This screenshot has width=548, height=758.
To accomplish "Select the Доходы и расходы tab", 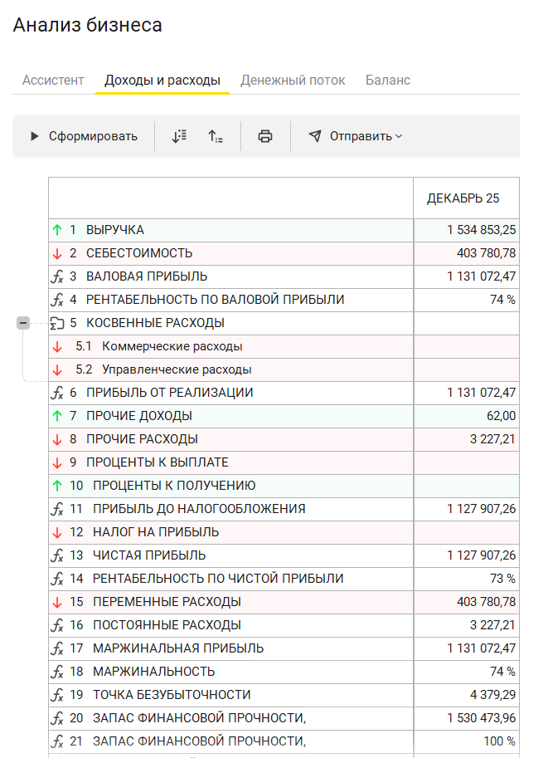I will click(162, 81).
